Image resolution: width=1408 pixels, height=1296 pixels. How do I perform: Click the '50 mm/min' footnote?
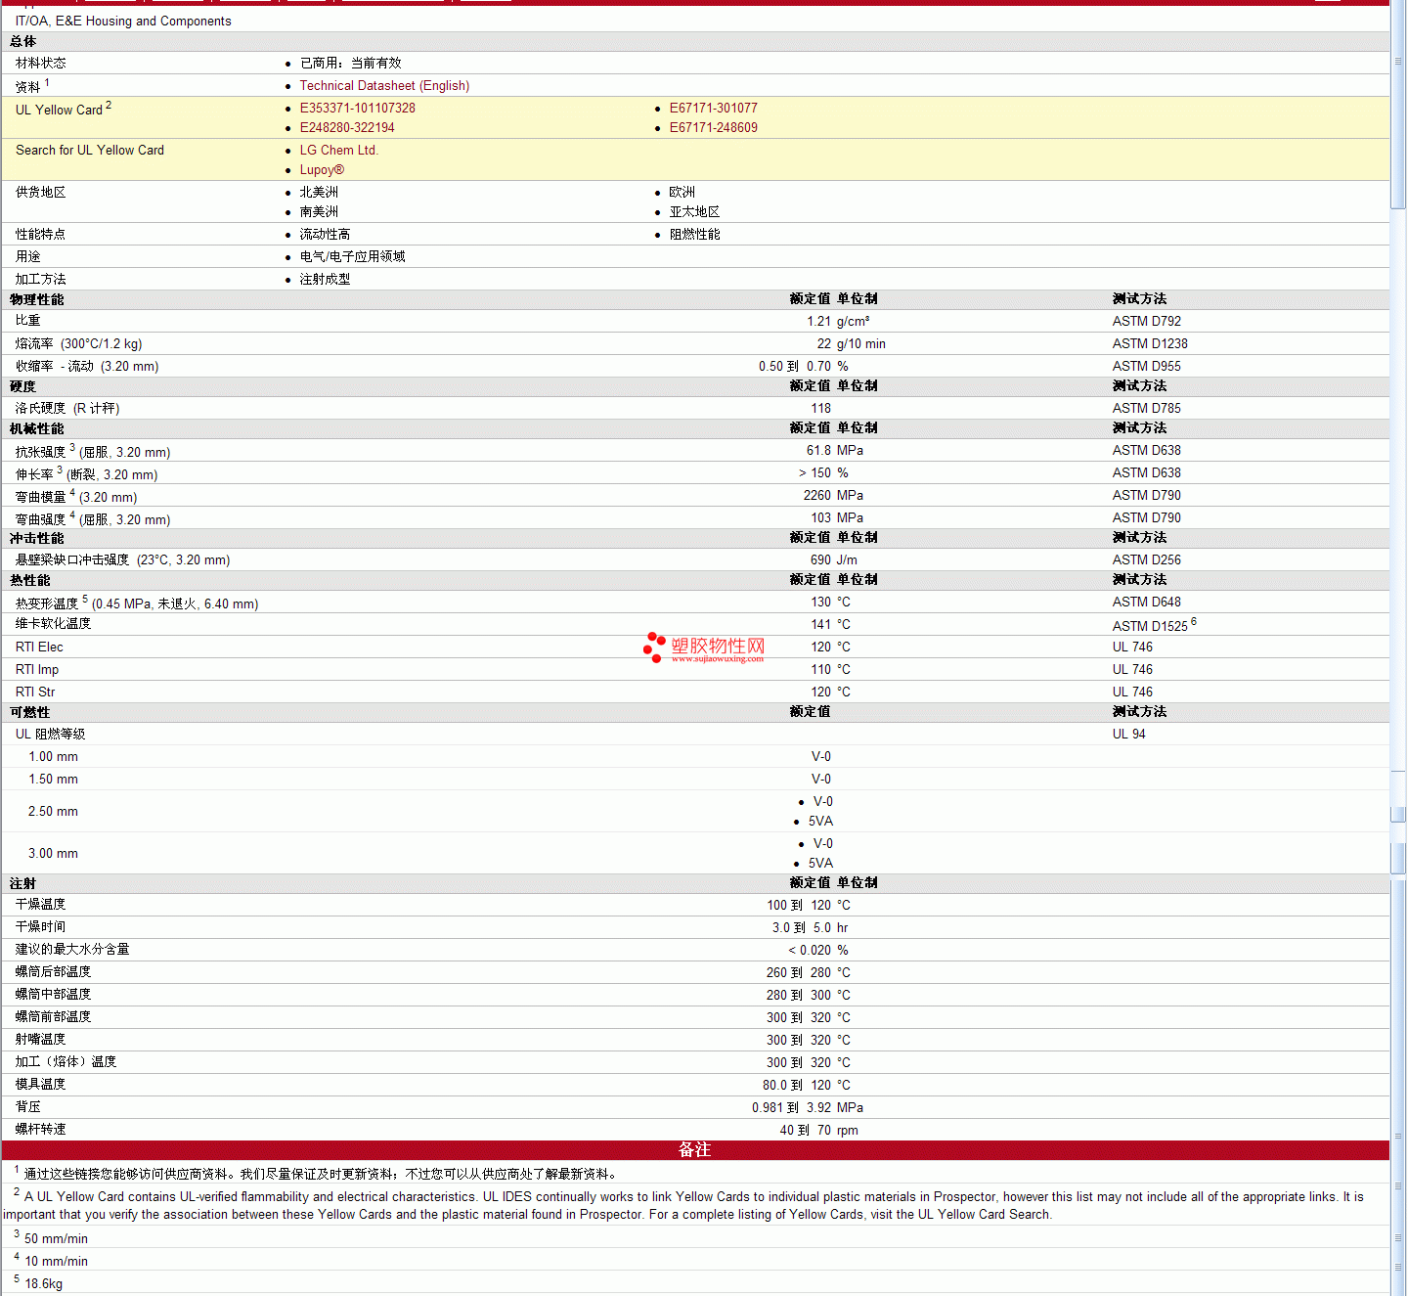[x=56, y=1239]
